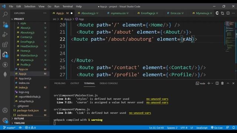Screen dimensions: 237x133
Task: Click the editor minimap
Action: pyautogui.click(x=230, y=36)
